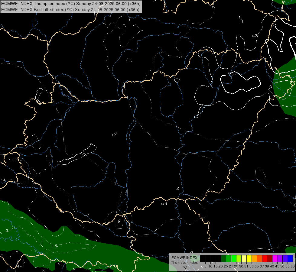Select the amber 33–35 legend swatch

click(x=254, y=258)
